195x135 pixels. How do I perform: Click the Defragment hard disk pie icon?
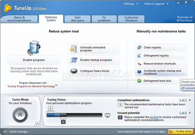pos(139,81)
